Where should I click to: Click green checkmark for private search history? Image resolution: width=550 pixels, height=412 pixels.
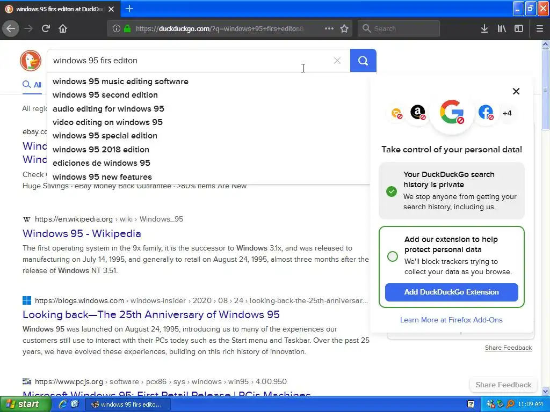pyautogui.click(x=392, y=192)
